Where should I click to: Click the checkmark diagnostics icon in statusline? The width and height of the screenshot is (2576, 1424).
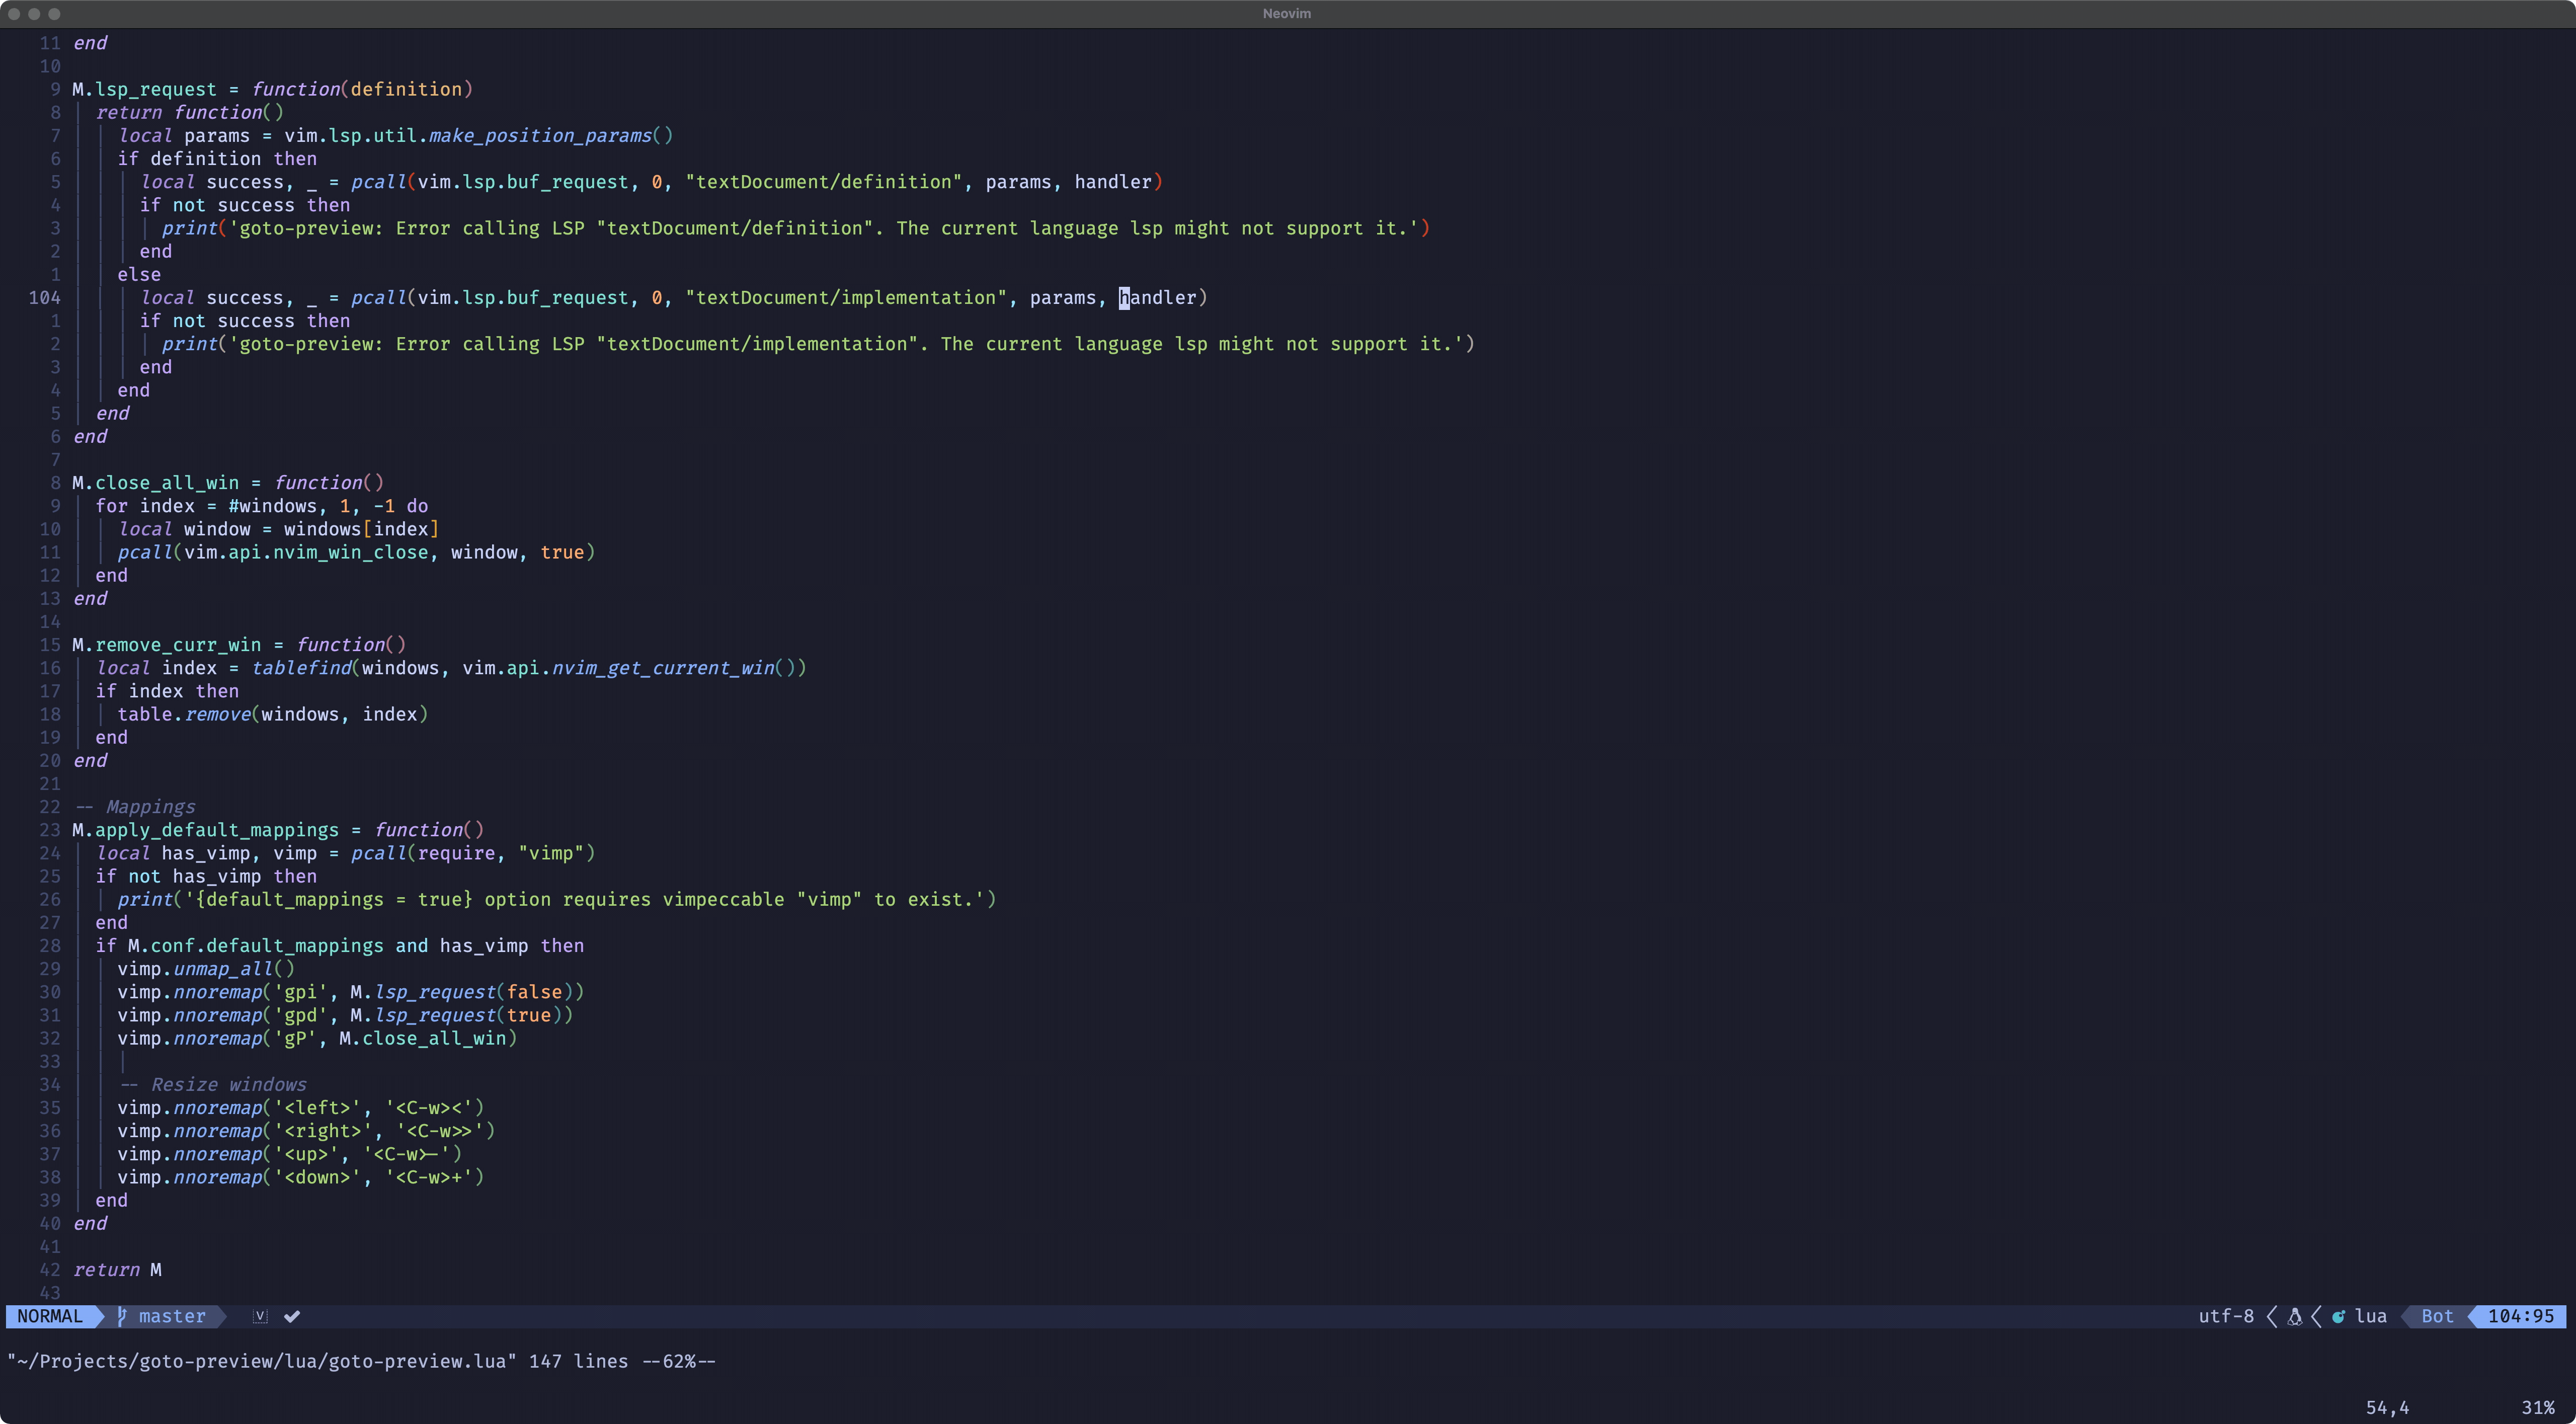click(x=292, y=1316)
